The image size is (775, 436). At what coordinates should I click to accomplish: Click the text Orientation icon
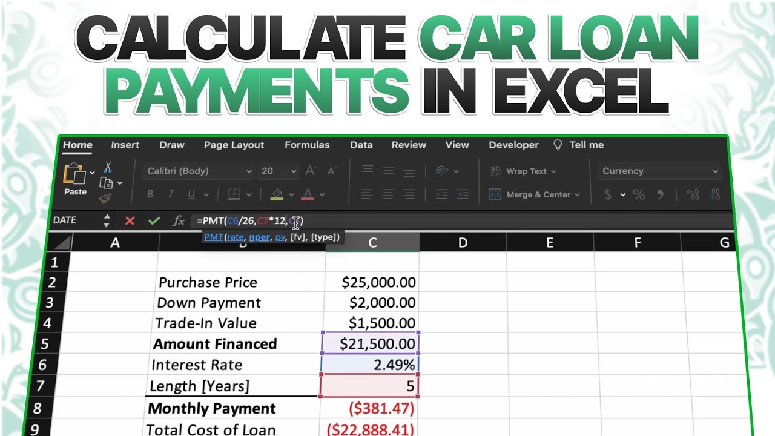pyautogui.click(x=442, y=171)
